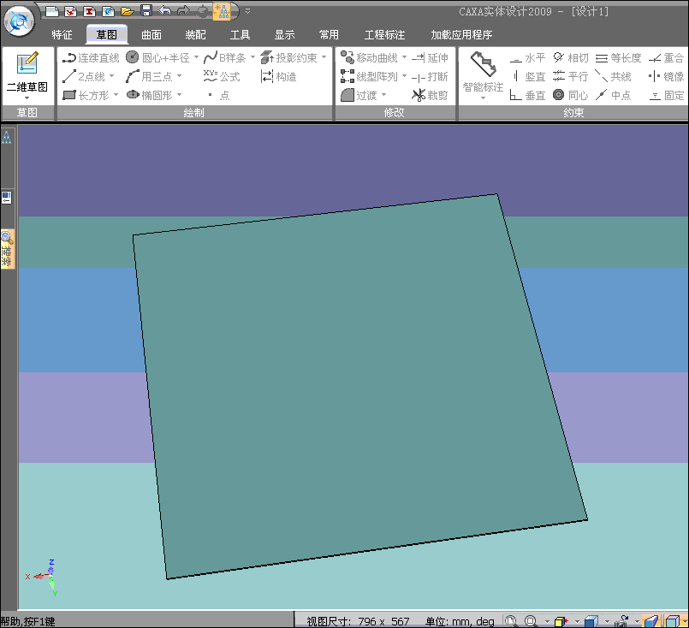Expand the 椭圆形 dropdown arrow
This screenshot has height=628, width=689.
click(x=179, y=94)
